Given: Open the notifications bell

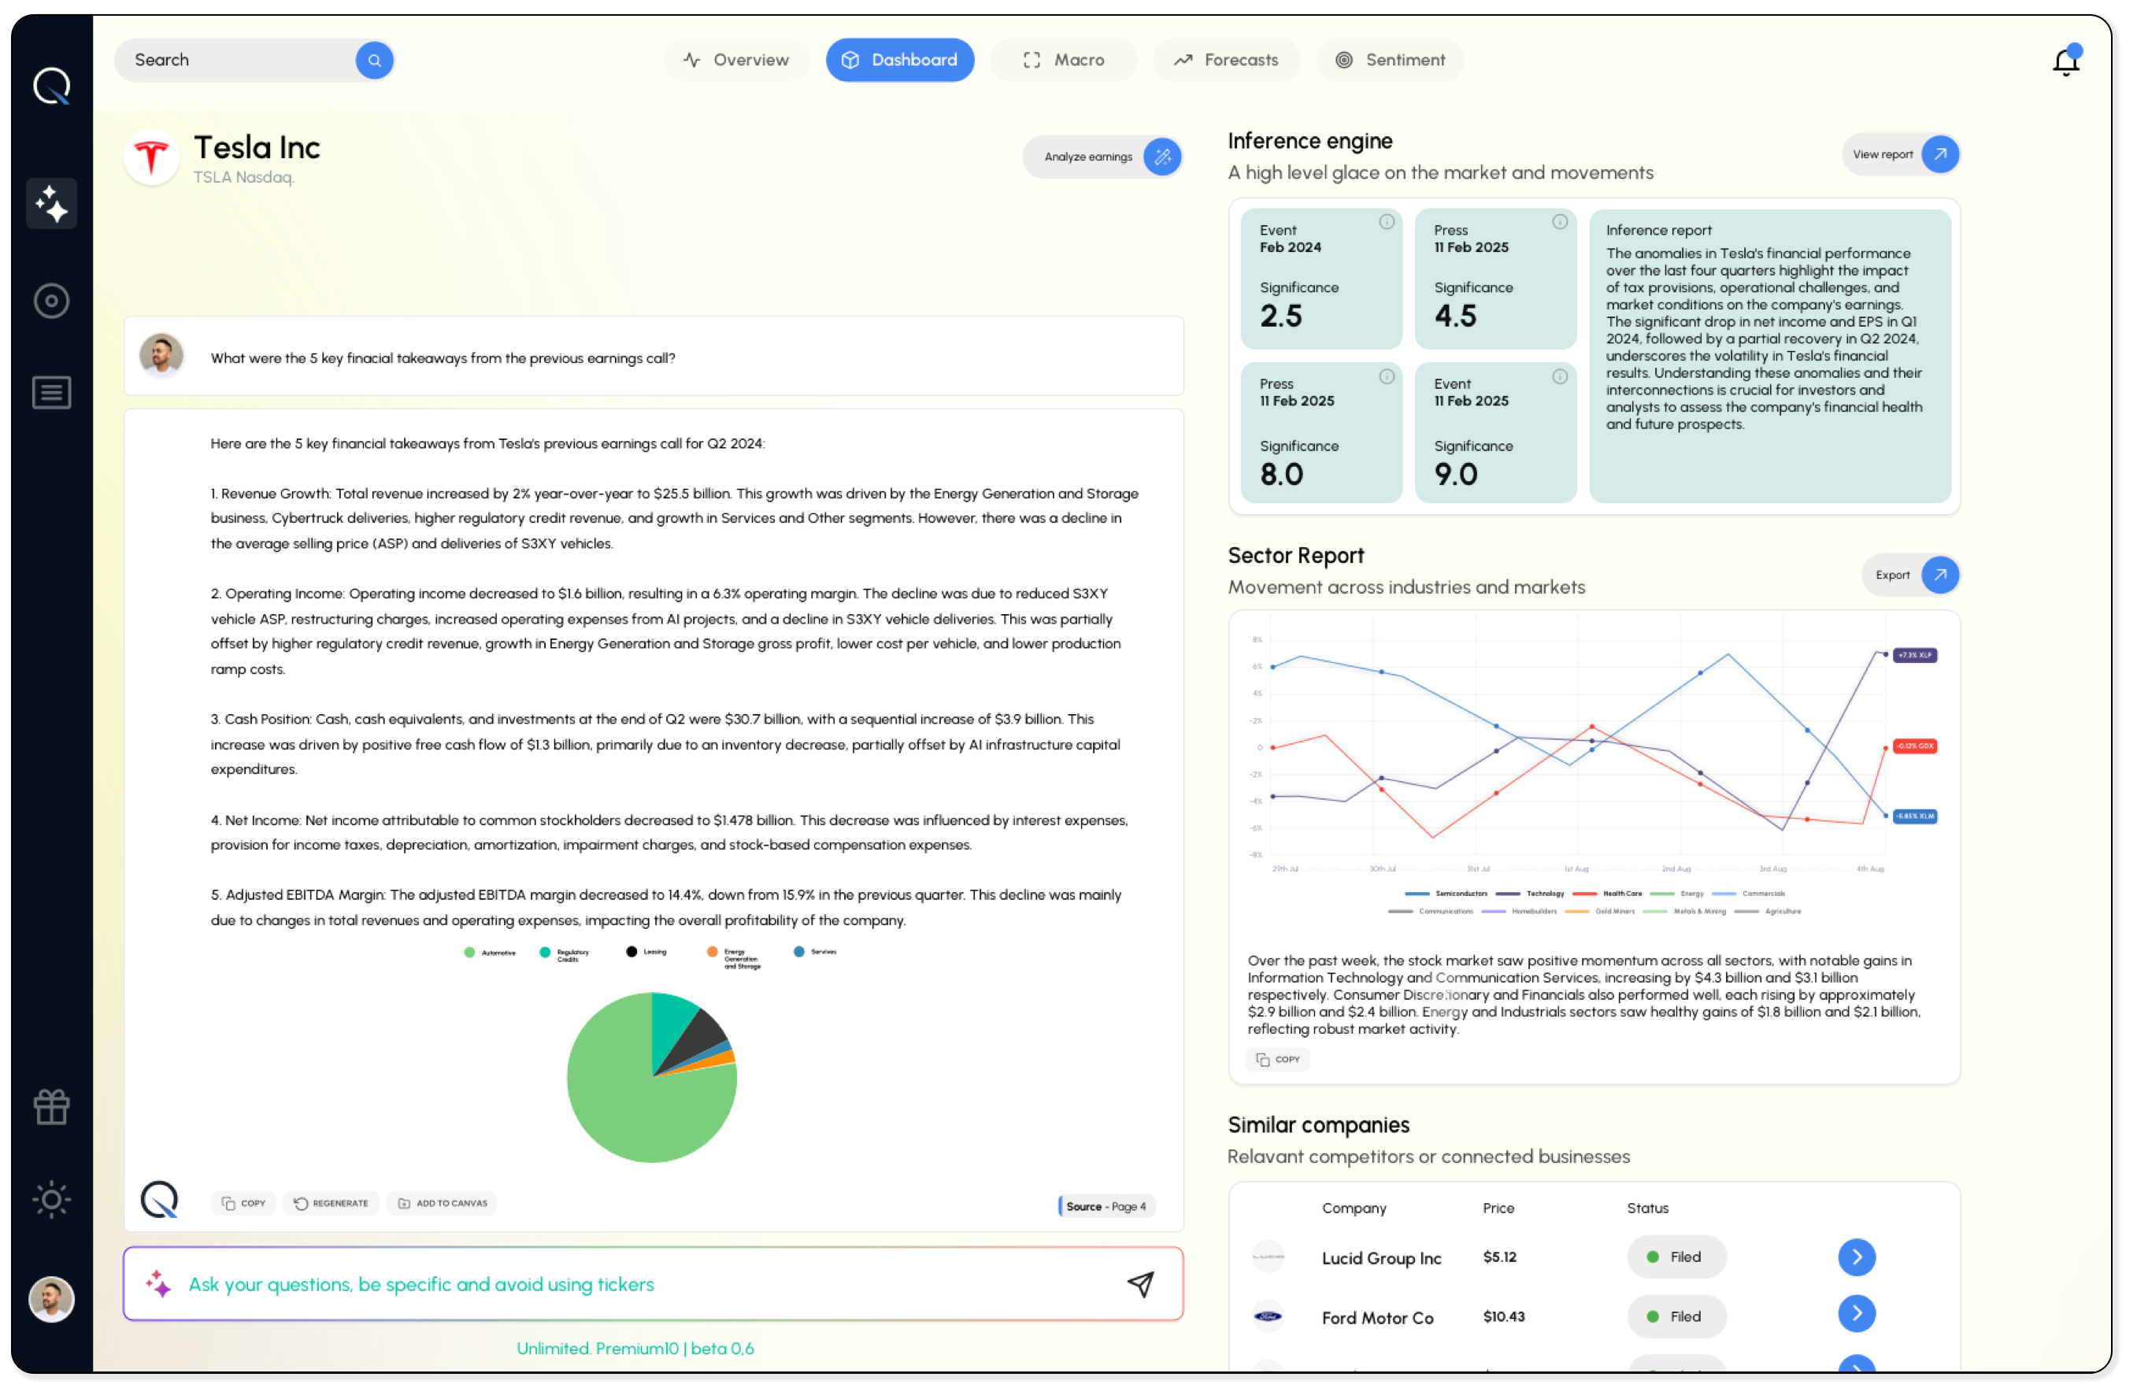Looking at the screenshot, I should [x=2068, y=60].
